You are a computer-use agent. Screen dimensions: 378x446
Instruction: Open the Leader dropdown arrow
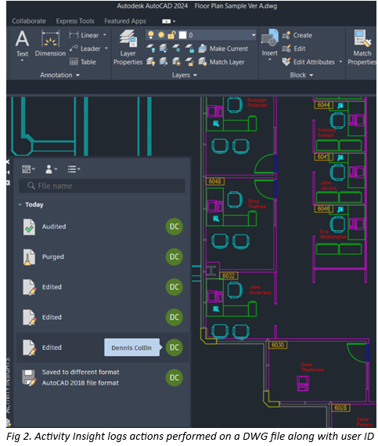pyautogui.click(x=106, y=49)
